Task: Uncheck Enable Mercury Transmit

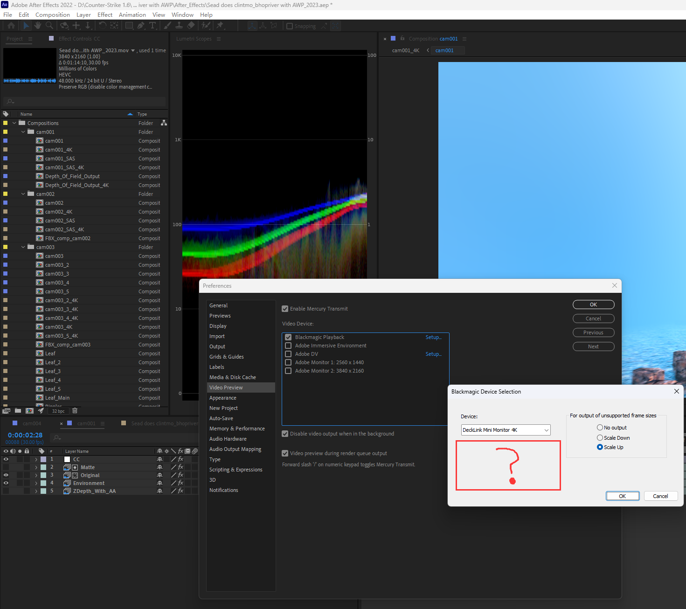Action: point(285,308)
